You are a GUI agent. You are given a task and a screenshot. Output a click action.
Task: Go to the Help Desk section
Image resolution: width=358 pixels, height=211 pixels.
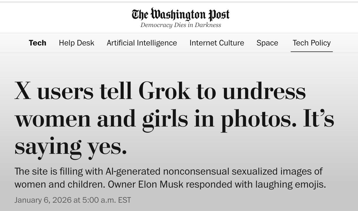76,43
